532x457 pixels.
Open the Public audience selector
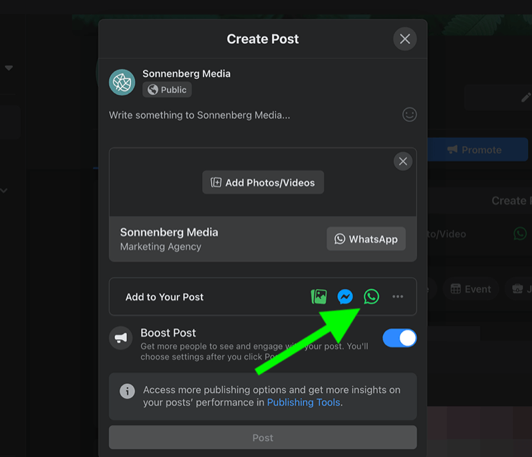[x=167, y=90]
